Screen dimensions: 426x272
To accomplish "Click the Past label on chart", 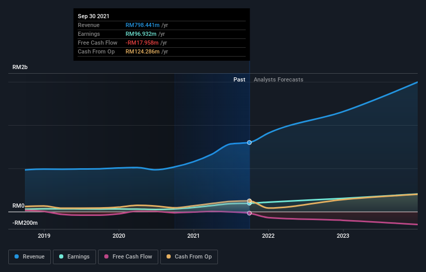I will tap(239, 79).
